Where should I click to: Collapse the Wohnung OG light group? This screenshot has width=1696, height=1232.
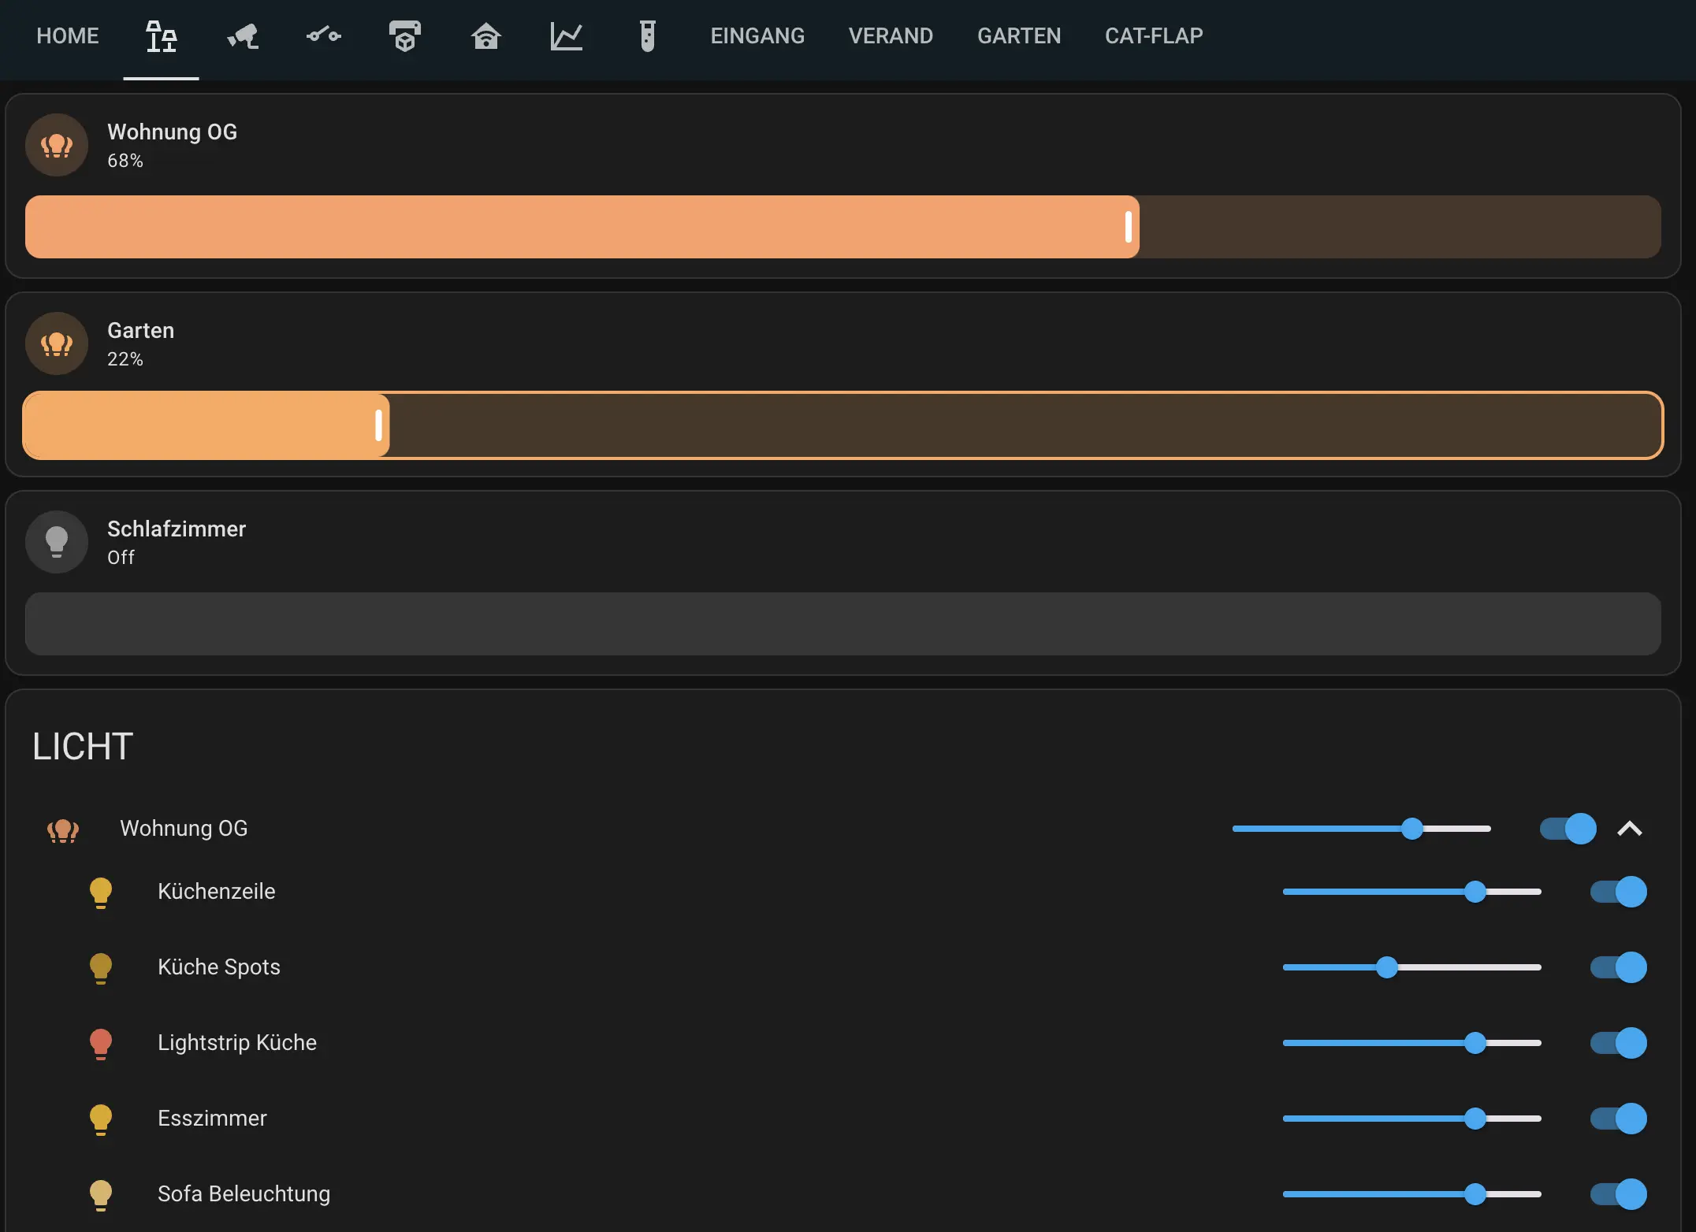coord(1630,829)
